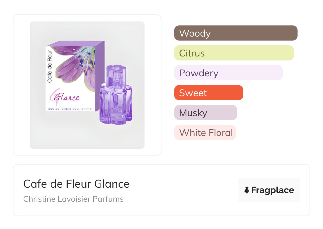Viewport: 323px width, 229px height.
Task: Click the Fragplace bottle logo icon
Action: (247, 190)
